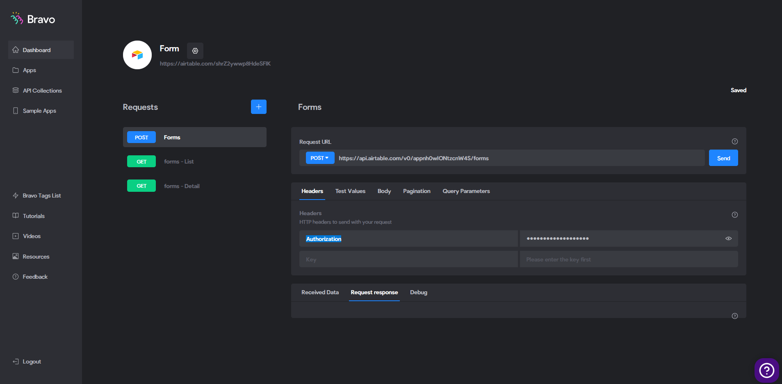Open the POST method dropdown in URL bar

320,158
